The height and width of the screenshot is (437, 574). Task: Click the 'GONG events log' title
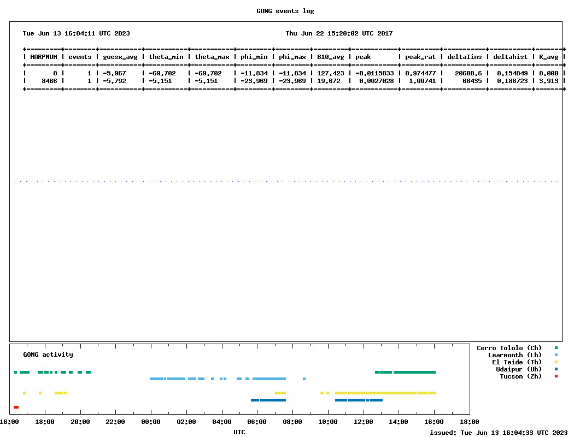(x=285, y=11)
